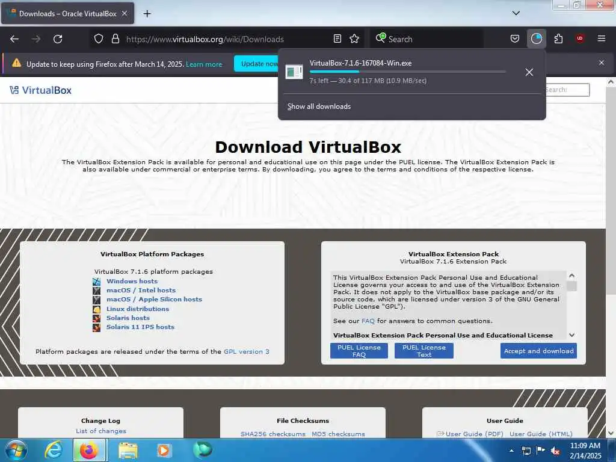Open the Windows Start menu
Viewport: 616px width, 462px height.
click(15, 450)
